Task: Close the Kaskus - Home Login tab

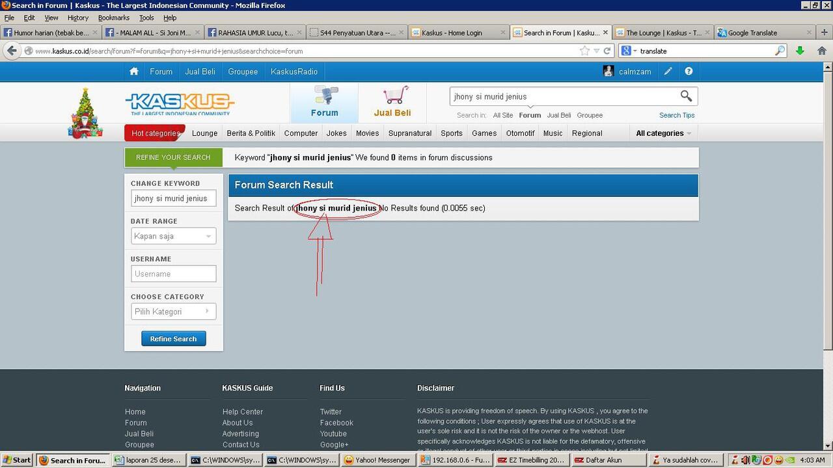Action: [502, 32]
